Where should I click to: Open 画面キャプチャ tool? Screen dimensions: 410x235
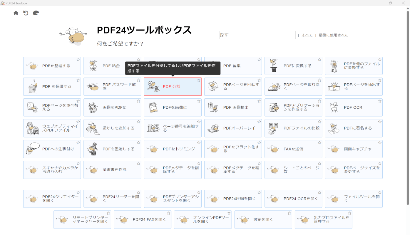(x=354, y=149)
